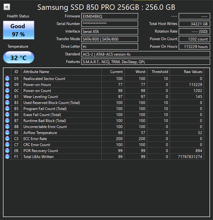Click raw value 115229 in the attribute table

click(x=195, y=85)
